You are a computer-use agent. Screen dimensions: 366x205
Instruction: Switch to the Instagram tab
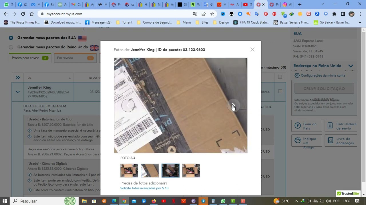coord(287,5)
